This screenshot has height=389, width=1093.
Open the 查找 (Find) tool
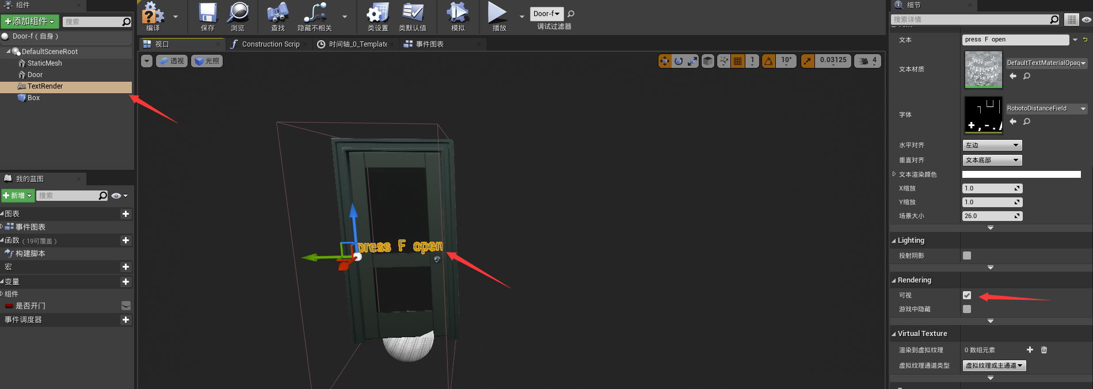[278, 17]
